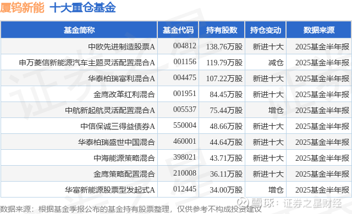Click fund code 398021
Image resolution: width=352 pixels, height=214 pixels.
coord(185,157)
